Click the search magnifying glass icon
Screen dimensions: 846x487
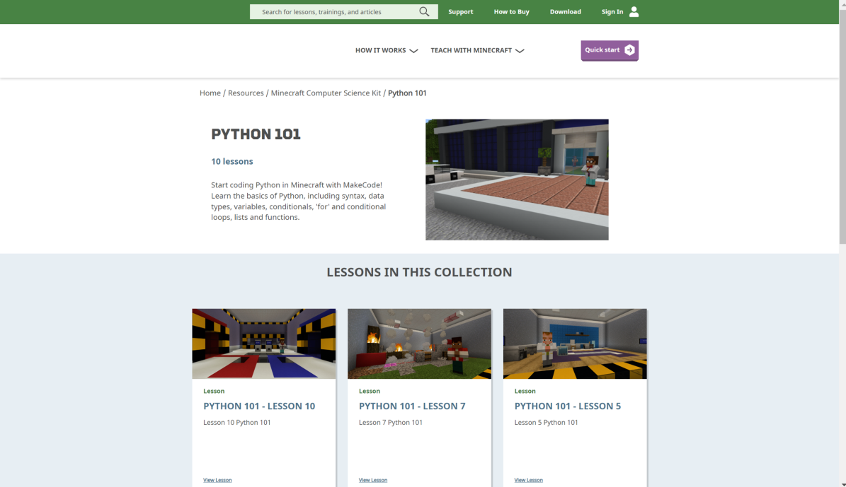coord(424,11)
